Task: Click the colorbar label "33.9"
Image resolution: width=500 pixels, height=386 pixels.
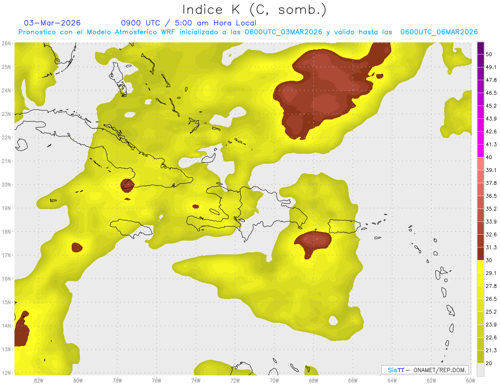Action: tap(491, 222)
